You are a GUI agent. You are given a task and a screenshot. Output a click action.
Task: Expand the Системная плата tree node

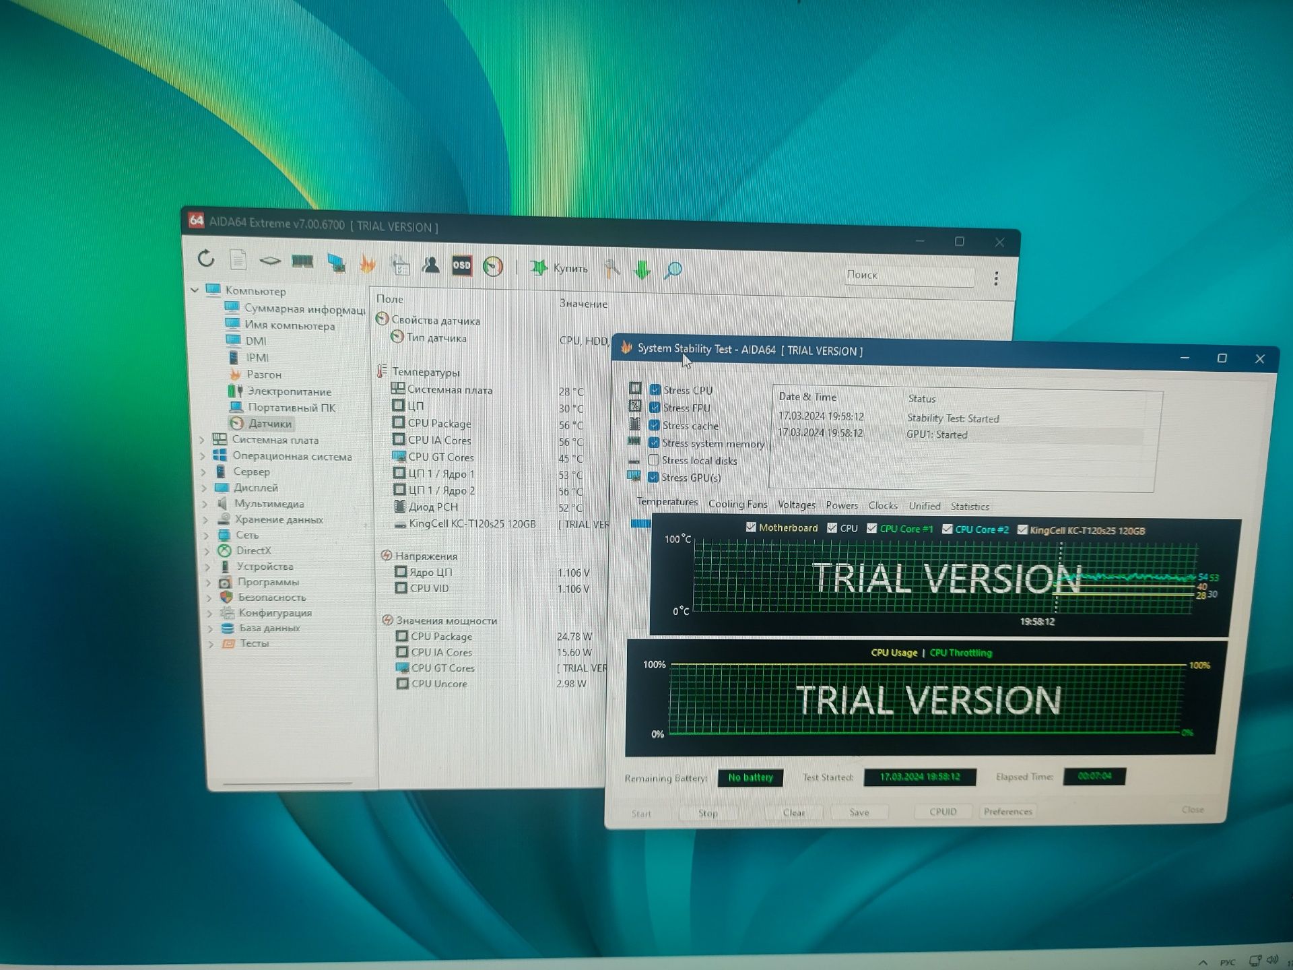coord(201,440)
